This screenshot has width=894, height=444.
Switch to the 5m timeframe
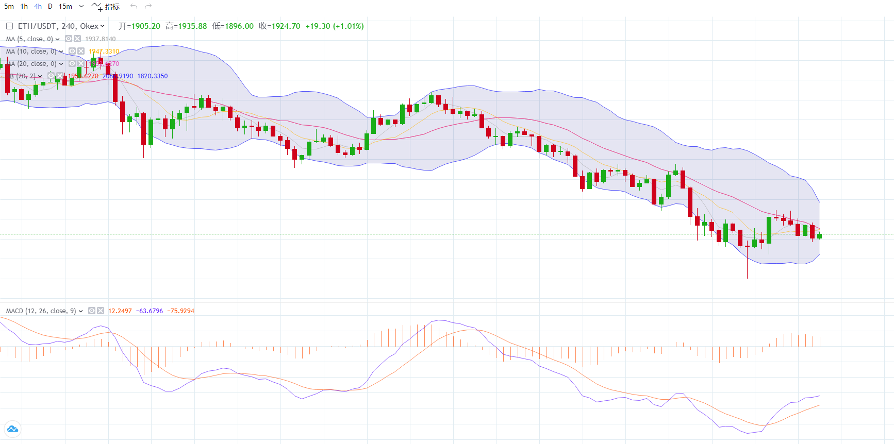(x=9, y=6)
